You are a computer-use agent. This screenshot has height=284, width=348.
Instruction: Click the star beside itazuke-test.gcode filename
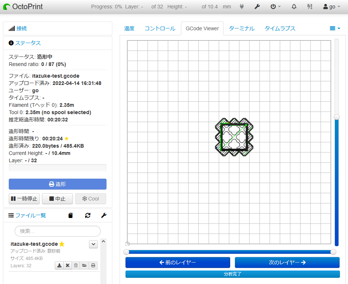coord(62,244)
